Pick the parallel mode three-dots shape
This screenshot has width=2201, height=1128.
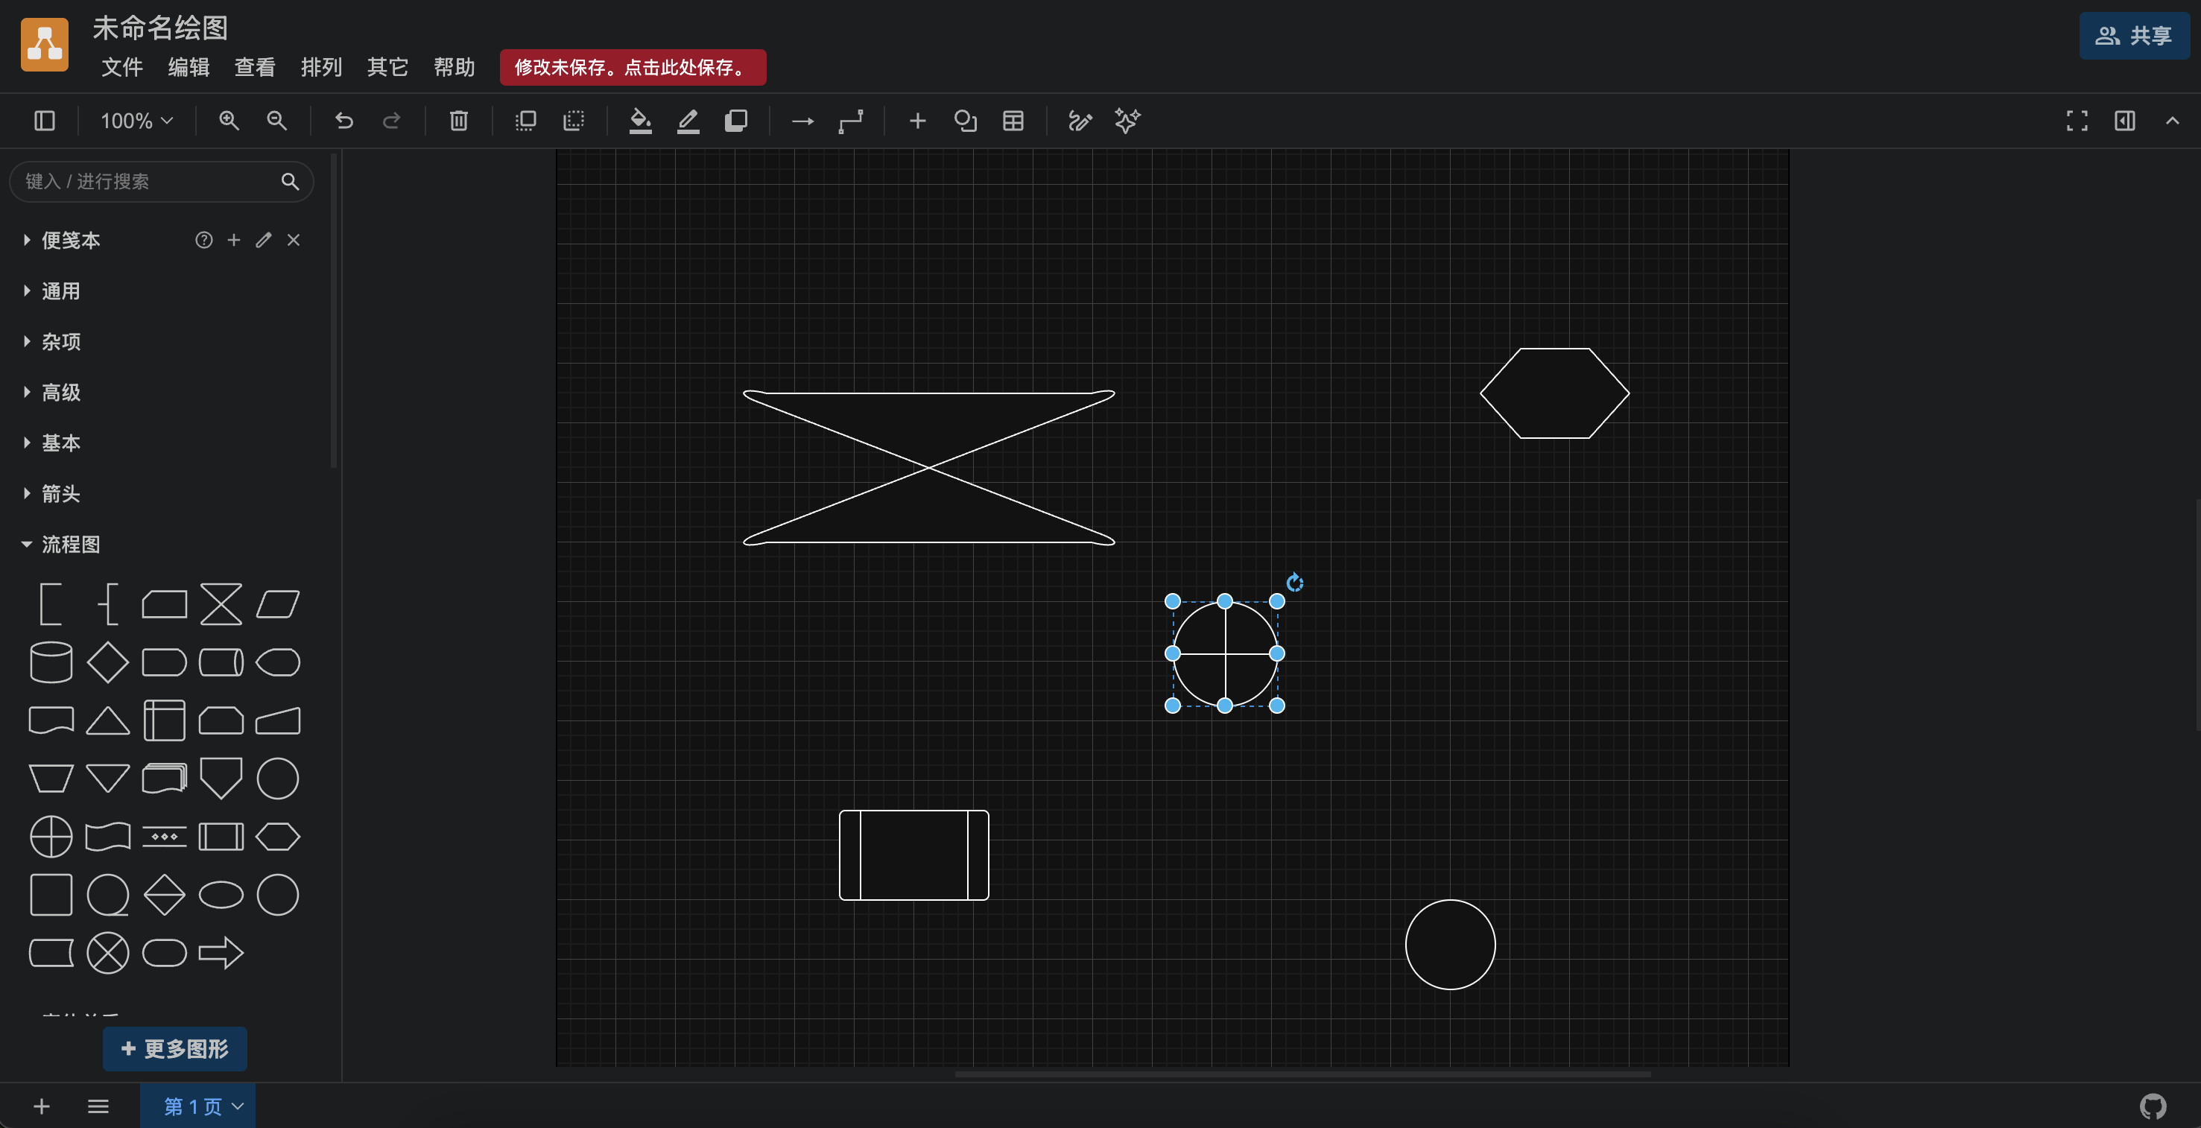(164, 837)
